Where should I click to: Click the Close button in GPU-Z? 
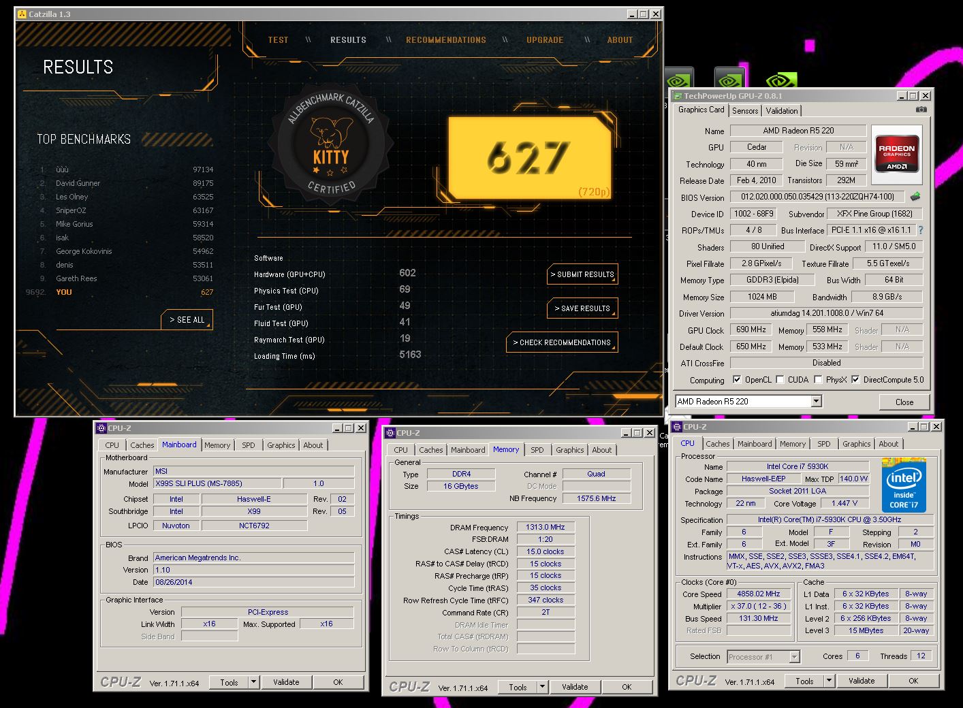point(904,402)
